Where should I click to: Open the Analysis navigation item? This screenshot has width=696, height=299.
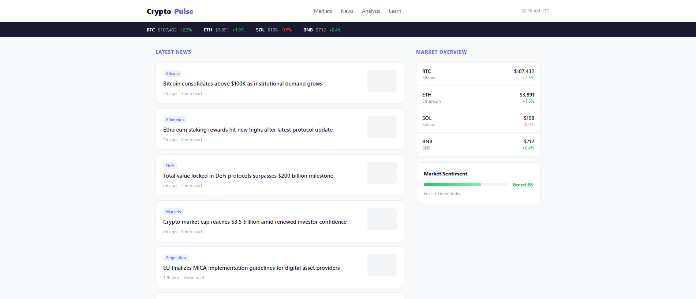click(x=371, y=11)
